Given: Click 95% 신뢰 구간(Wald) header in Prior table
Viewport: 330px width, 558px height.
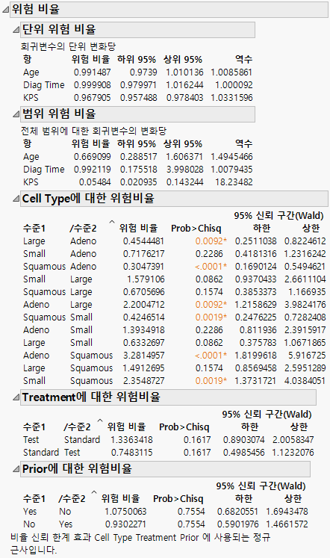Looking at the screenshot, I should click(261, 486).
